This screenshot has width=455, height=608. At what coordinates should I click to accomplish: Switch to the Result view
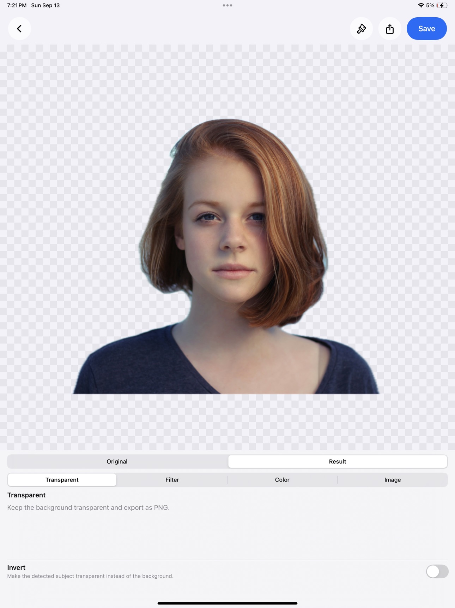(x=338, y=461)
